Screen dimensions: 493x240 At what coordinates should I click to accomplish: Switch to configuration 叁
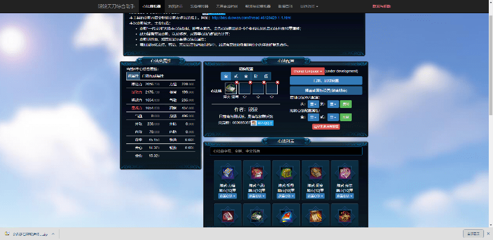[x=246, y=76]
